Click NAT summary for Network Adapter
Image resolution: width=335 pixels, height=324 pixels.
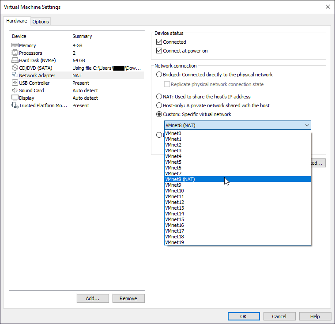(77, 75)
